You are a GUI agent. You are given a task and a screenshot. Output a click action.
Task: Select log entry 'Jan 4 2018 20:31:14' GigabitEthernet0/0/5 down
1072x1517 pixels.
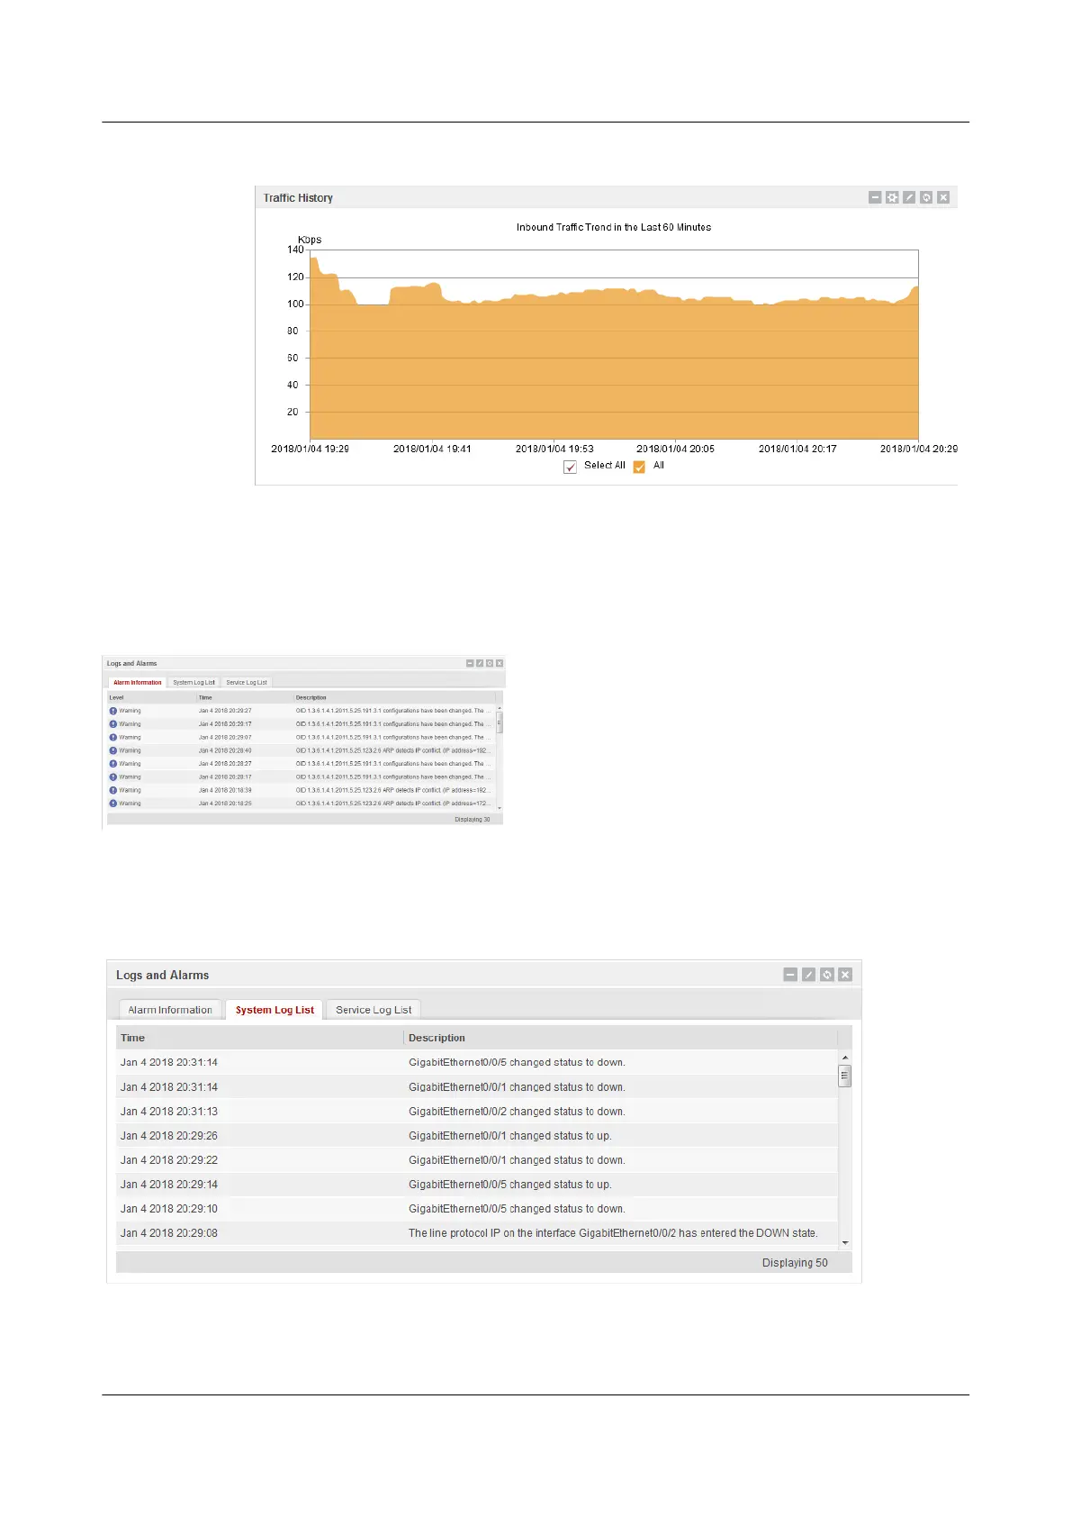click(477, 1062)
